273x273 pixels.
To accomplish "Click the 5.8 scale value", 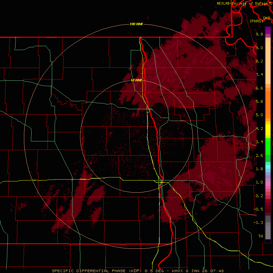I will (259, 102).
